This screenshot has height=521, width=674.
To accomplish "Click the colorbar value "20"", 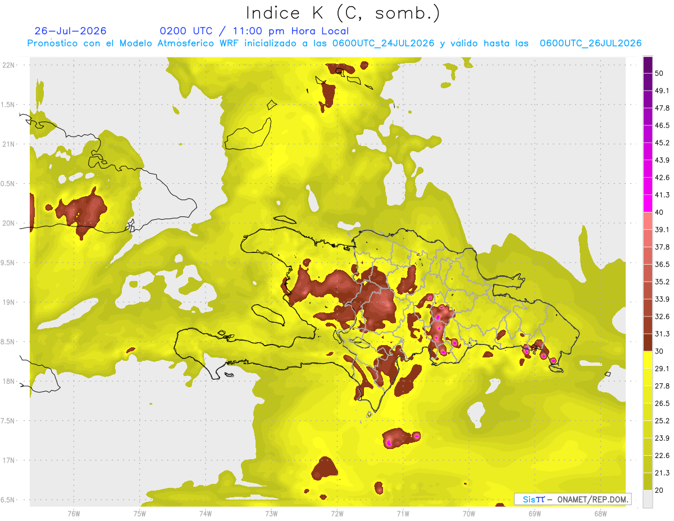I will pos(659,490).
